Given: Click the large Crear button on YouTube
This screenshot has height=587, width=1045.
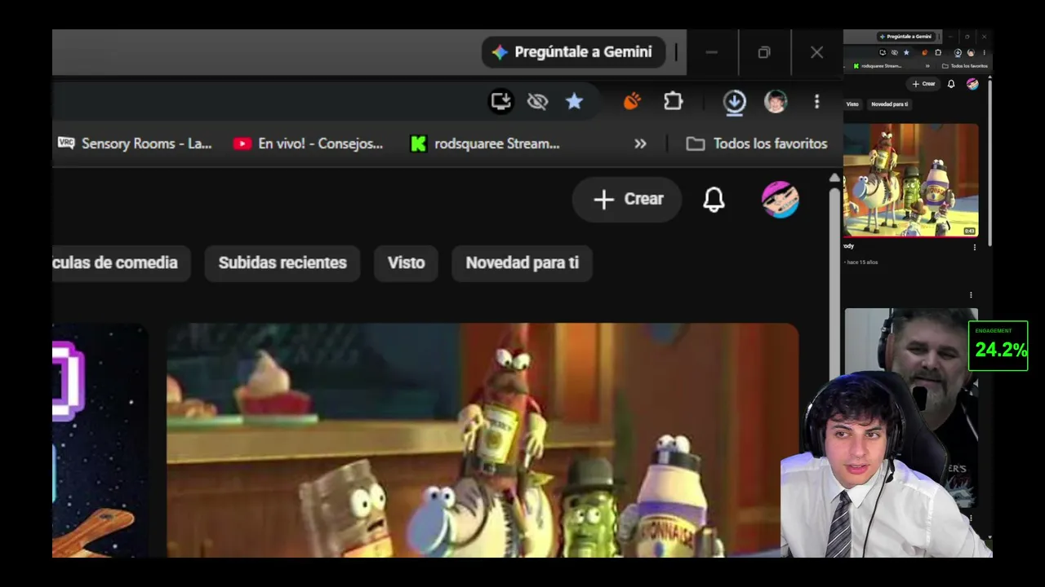Looking at the screenshot, I should click(x=627, y=199).
